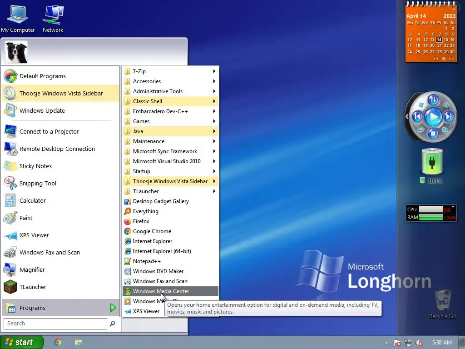465x349 pixels.
Task: Open Windows Media Center
Action: coord(171,291)
